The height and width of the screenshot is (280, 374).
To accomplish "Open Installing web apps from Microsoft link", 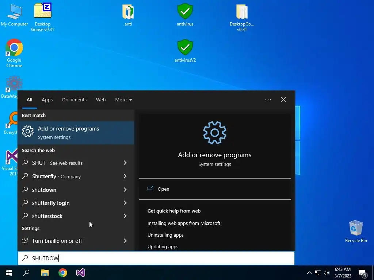I will pos(184,223).
